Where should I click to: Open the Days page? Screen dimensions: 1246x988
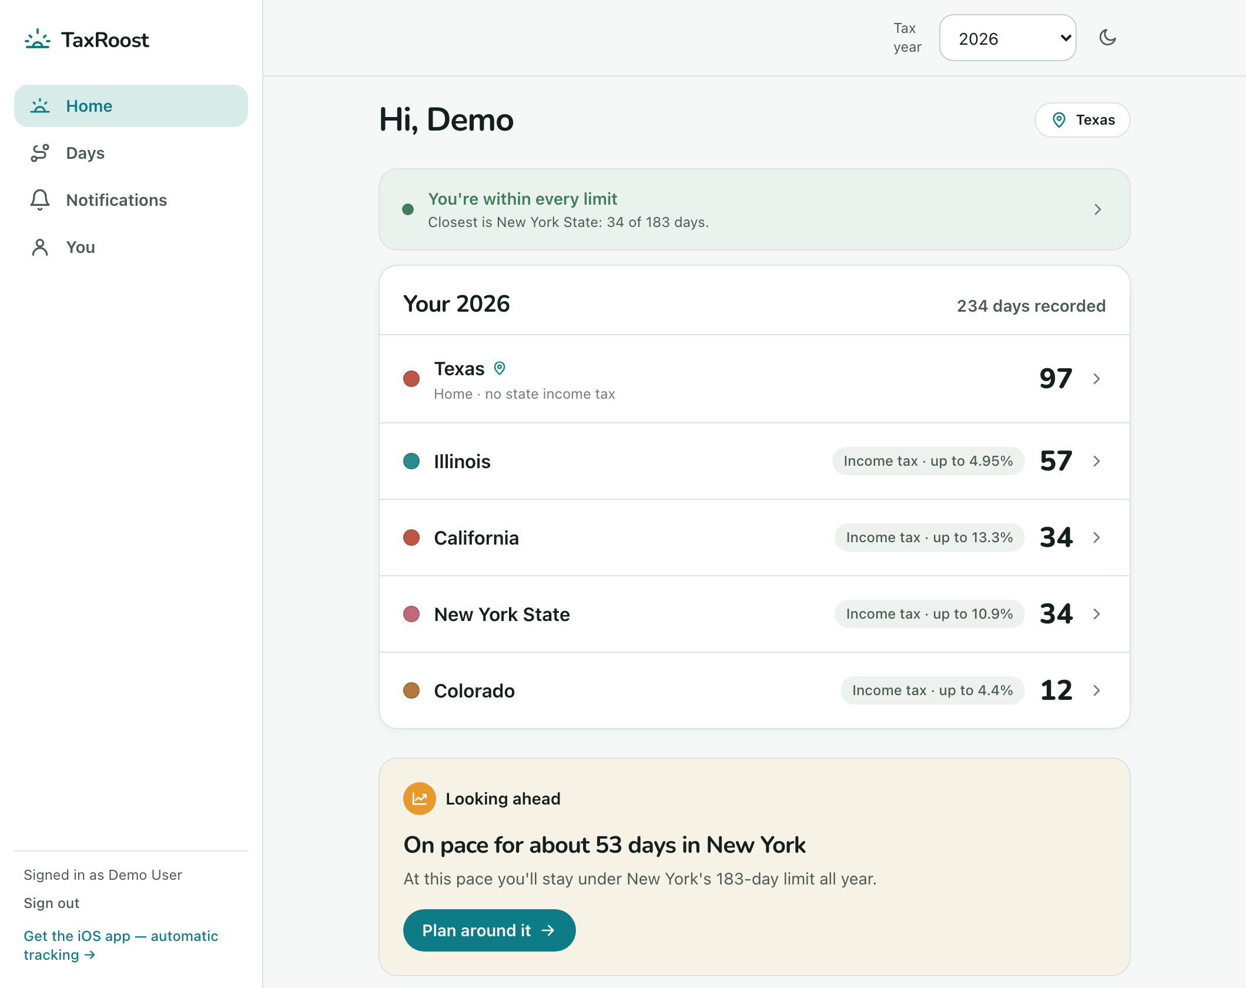pos(131,153)
